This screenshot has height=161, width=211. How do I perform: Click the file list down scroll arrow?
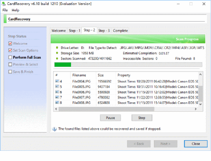[200, 104]
